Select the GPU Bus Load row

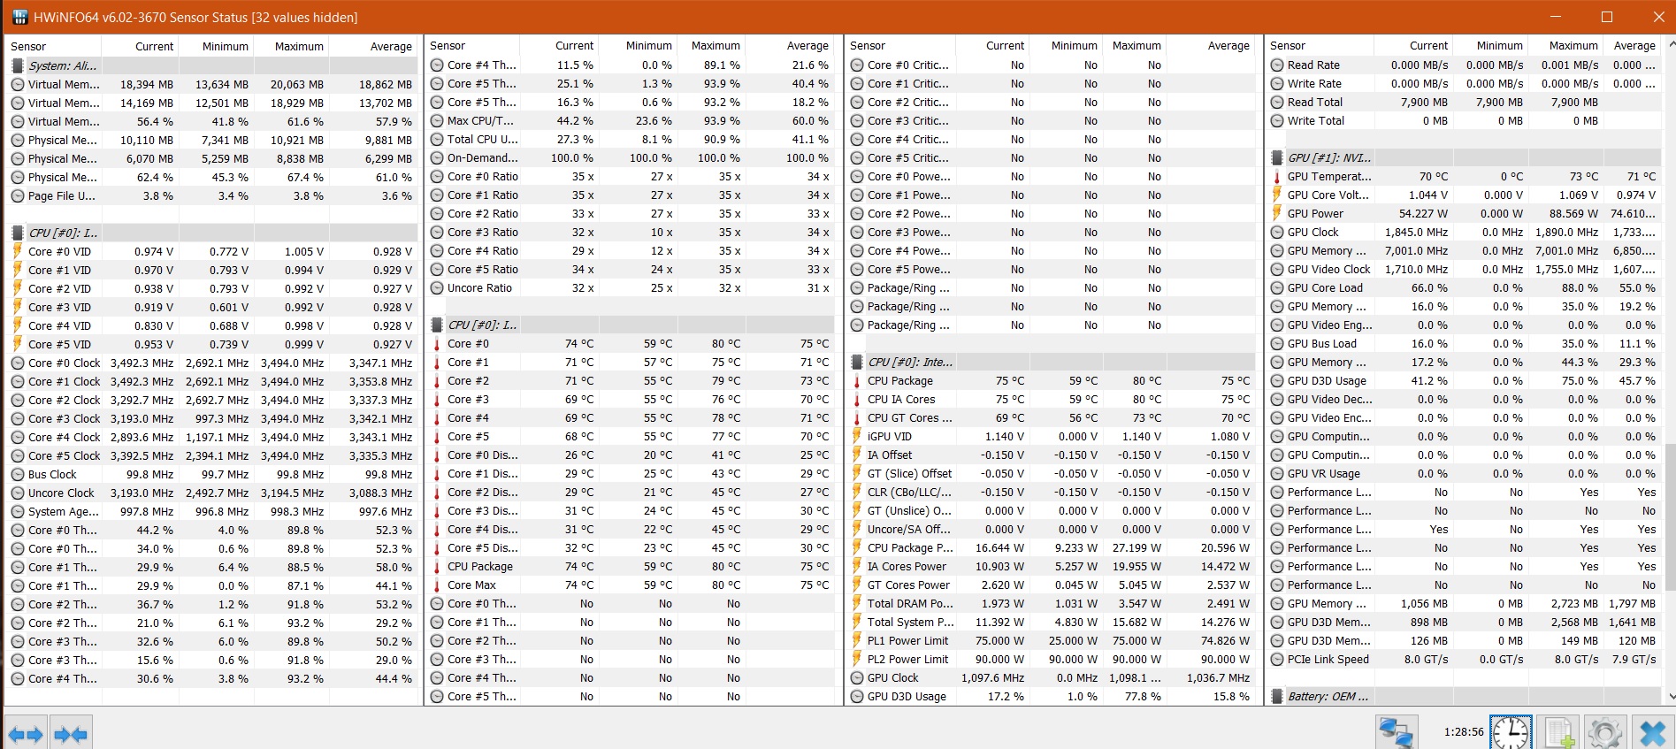pyautogui.click(x=1464, y=343)
